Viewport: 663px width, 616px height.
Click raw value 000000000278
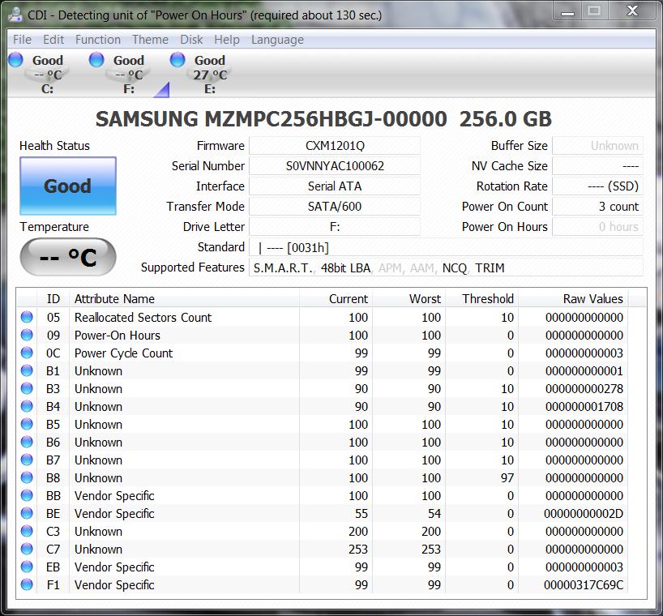click(584, 389)
